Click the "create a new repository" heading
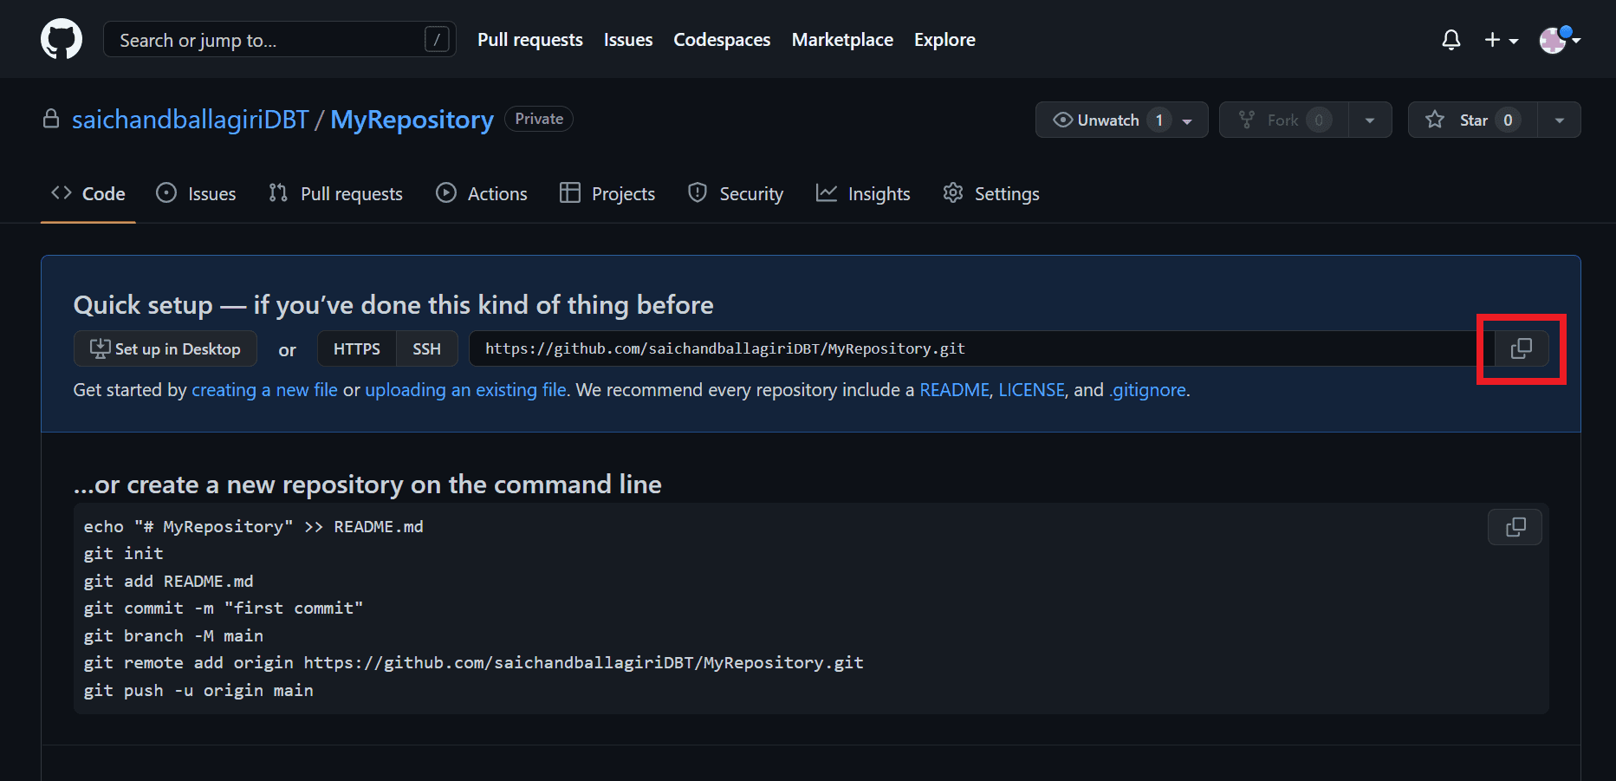 pos(367,485)
